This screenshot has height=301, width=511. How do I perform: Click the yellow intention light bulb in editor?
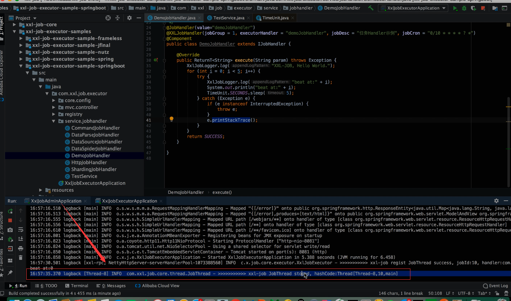(x=172, y=119)
